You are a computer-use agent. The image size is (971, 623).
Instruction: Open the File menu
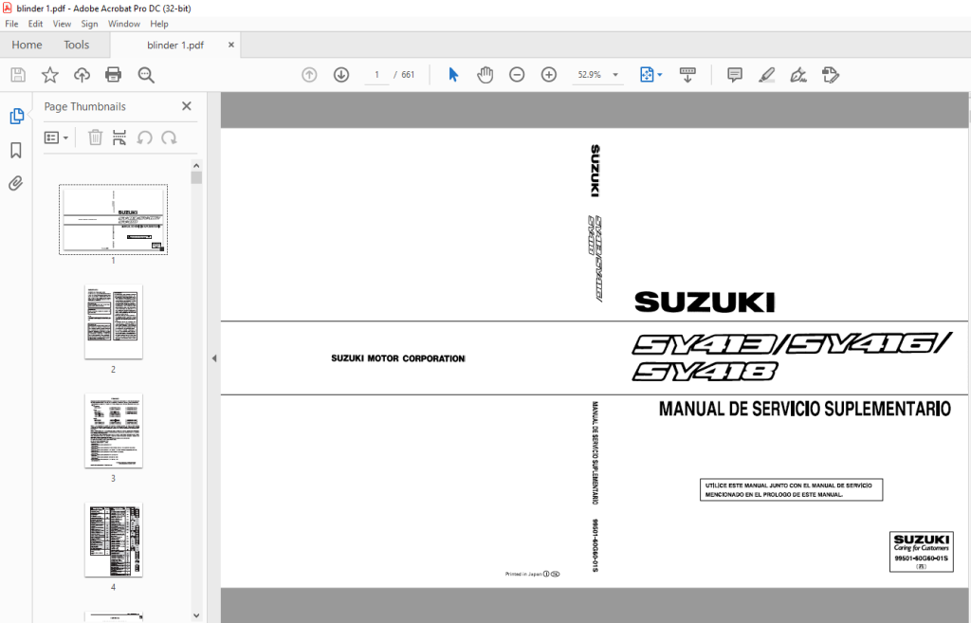11,24
